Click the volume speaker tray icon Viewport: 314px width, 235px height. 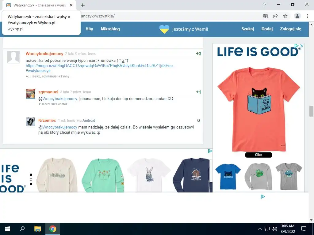(x=274, y=229)
